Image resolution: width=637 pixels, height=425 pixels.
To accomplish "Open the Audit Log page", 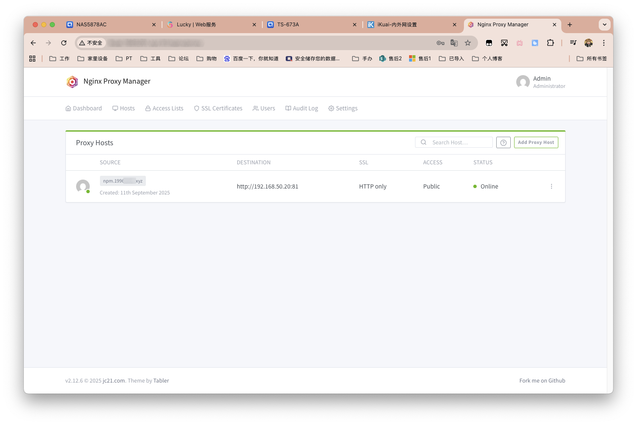I will click(301, 109).
